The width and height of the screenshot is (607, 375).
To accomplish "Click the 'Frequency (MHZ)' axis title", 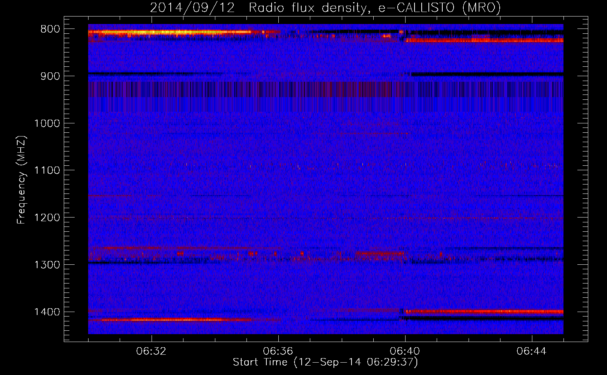I will tap(21, 180).
